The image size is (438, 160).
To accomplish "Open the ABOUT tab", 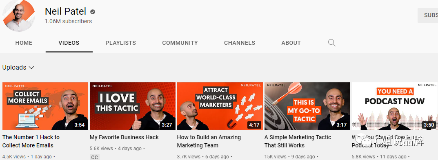I will pos(291,43).
